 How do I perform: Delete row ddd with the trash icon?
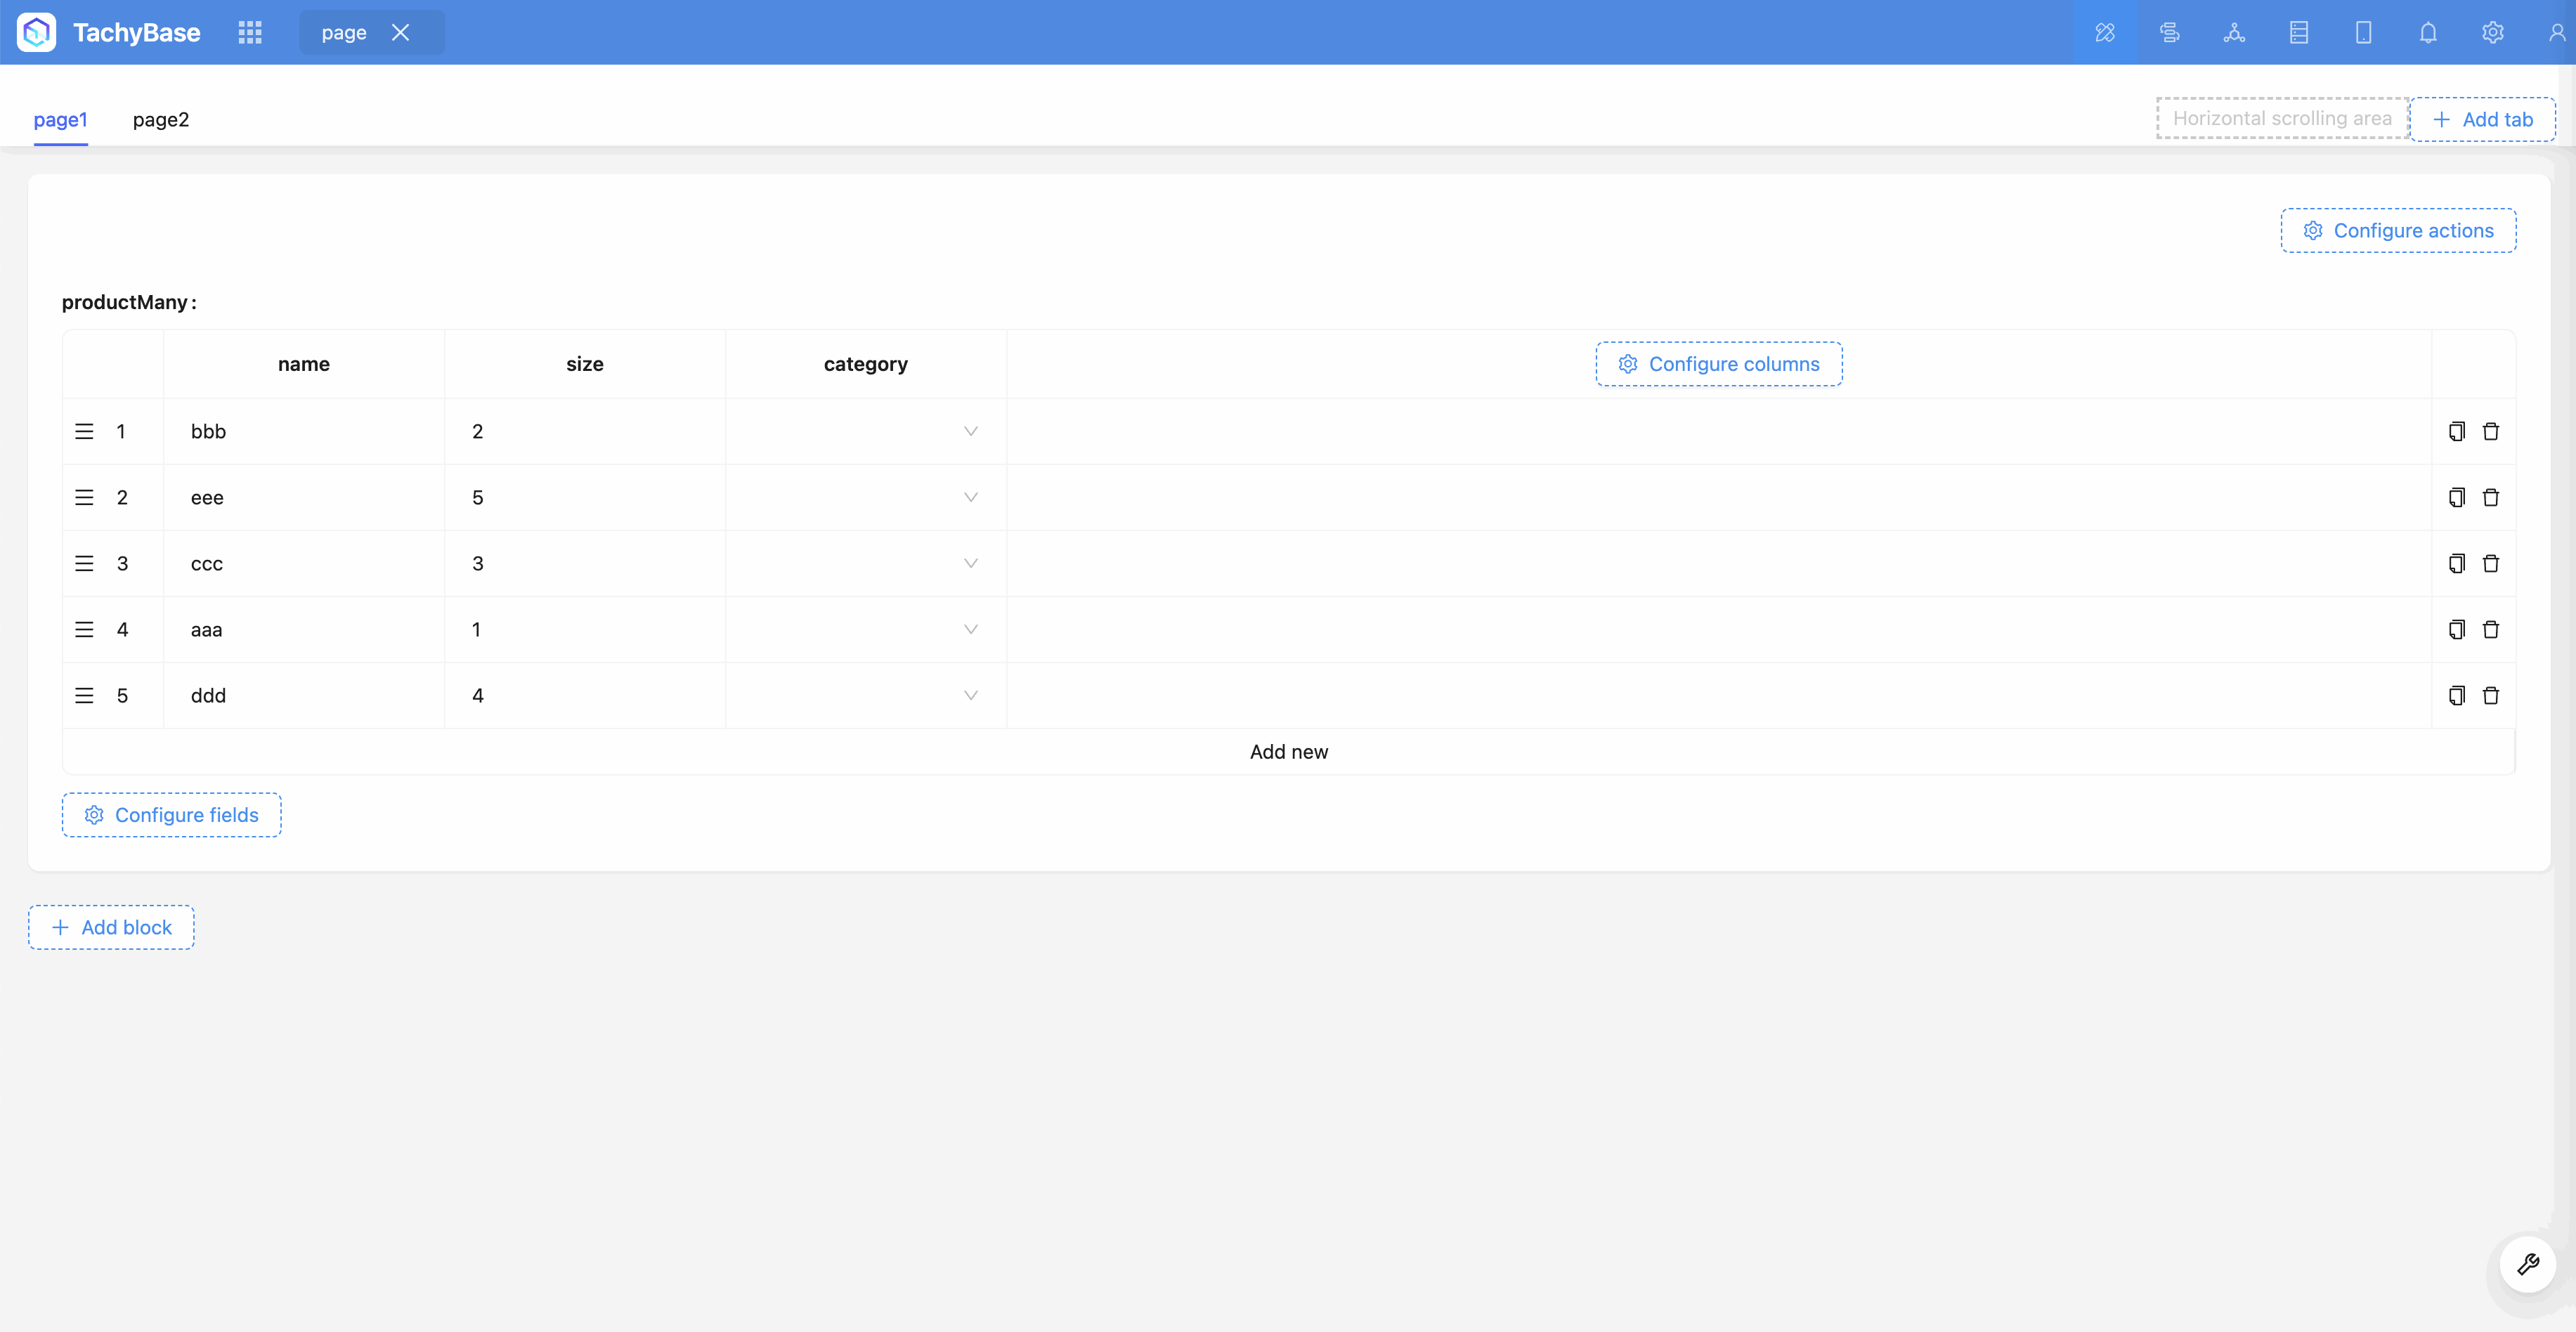[2491, 695]
